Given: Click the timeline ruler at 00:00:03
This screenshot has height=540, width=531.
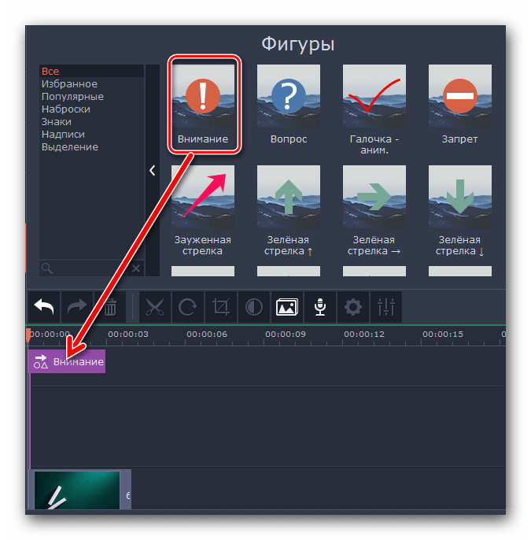Looking at the screenshot, I should tap(128, 334).
